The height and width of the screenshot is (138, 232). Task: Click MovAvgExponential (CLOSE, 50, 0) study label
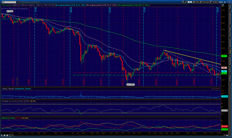pyautogui.click(x=99, y=5)
